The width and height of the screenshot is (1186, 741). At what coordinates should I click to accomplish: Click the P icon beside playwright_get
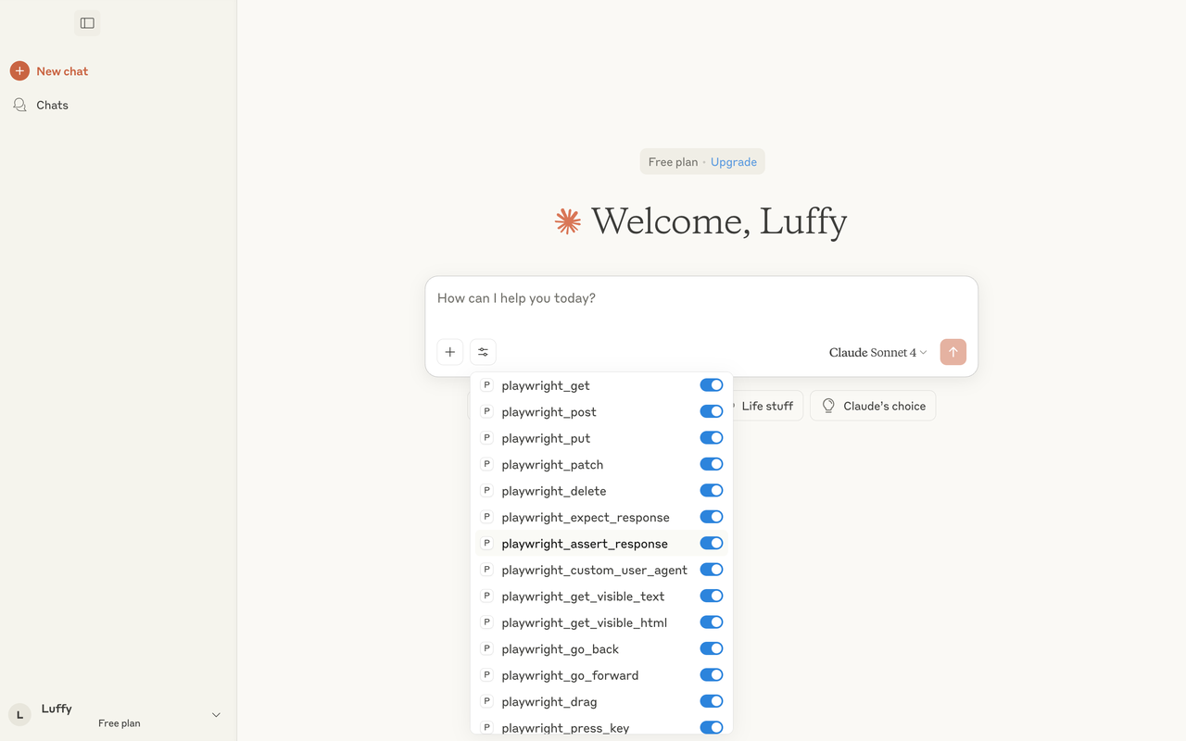(486, 385)
